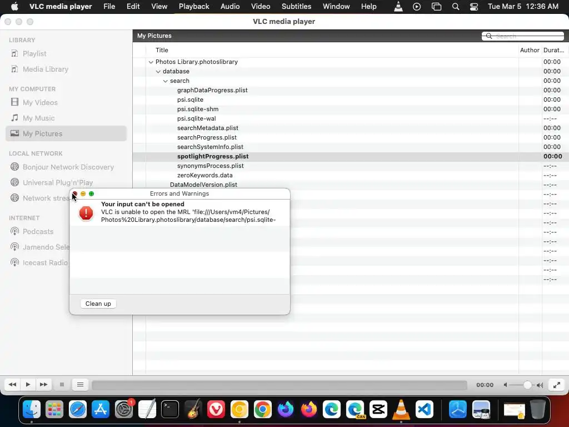This screenshot has width=569, height=427.
Task: Sort by the Author column header
Action: pyautogui.click(x=530, y=50)
